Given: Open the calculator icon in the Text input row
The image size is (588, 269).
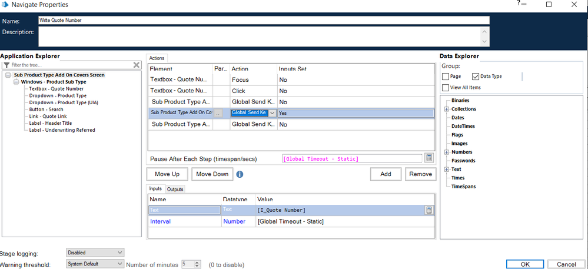Looking at the screenshot, I should [429, 210].
